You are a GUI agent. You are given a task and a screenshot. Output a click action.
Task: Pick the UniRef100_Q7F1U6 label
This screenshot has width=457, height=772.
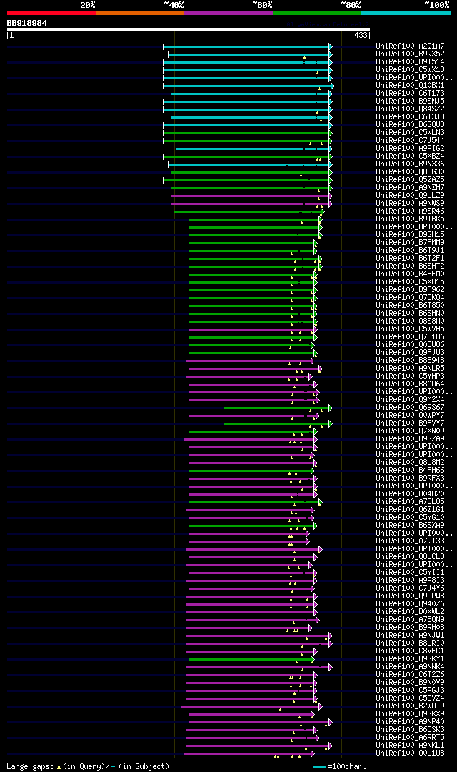410,337
